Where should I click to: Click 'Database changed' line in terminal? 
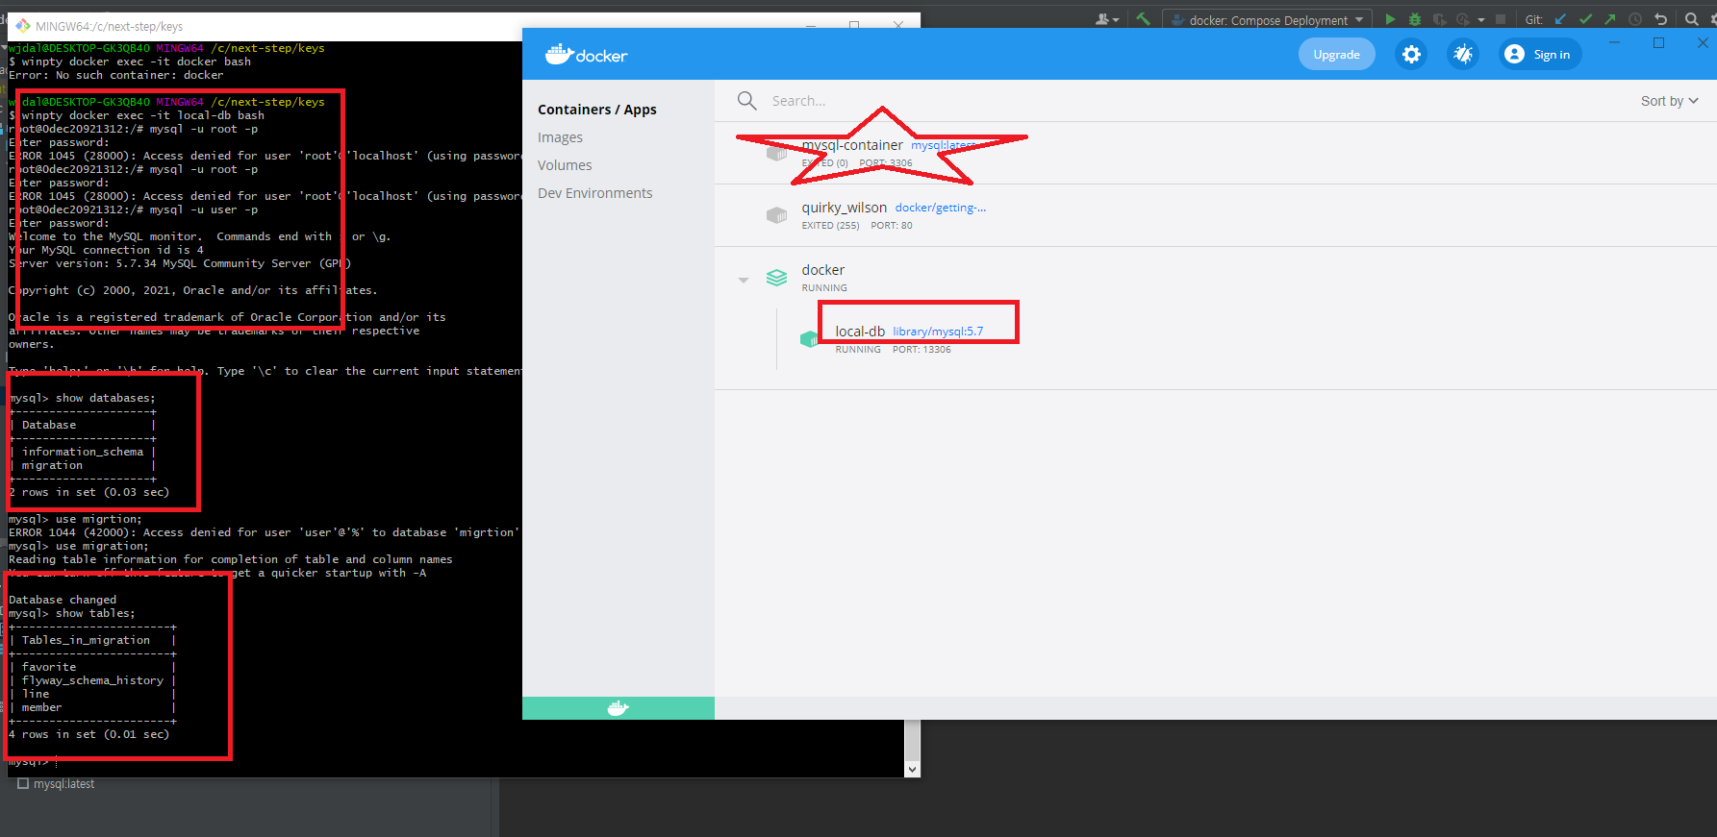[x=63, y=600]
